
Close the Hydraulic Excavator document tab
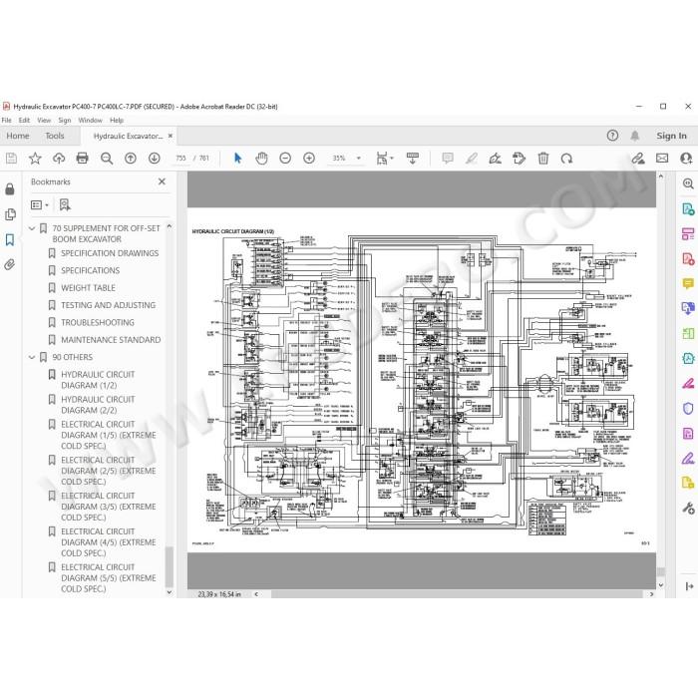[171, 136]
